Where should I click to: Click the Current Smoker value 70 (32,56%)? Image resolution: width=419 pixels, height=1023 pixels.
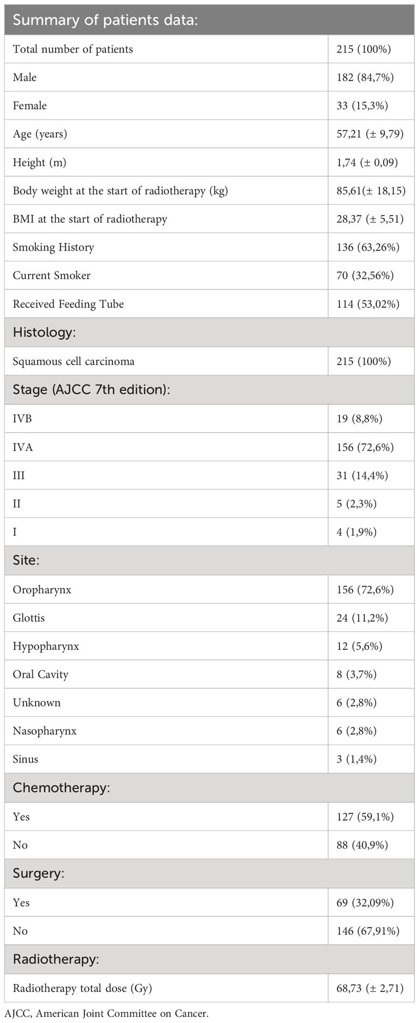365,275
